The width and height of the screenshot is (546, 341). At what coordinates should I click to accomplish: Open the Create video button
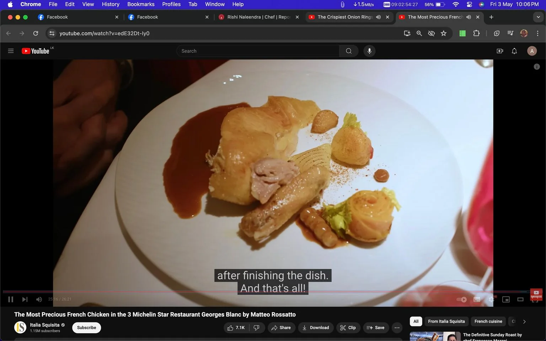click(x=500, y=51)
